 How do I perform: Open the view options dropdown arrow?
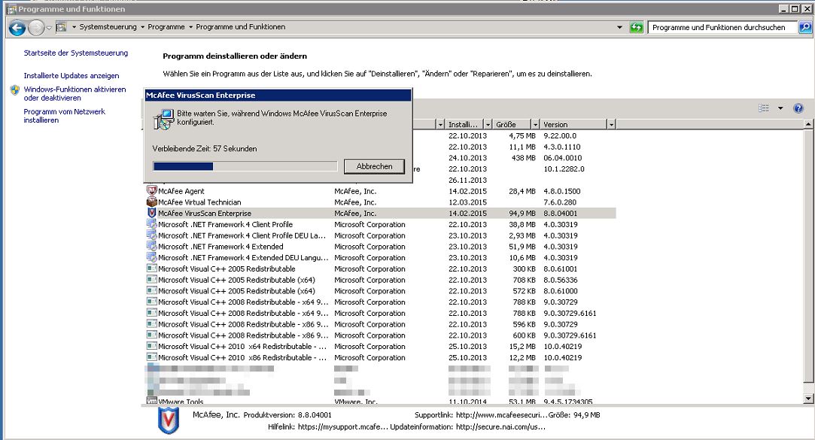click(x=780, y=108)
